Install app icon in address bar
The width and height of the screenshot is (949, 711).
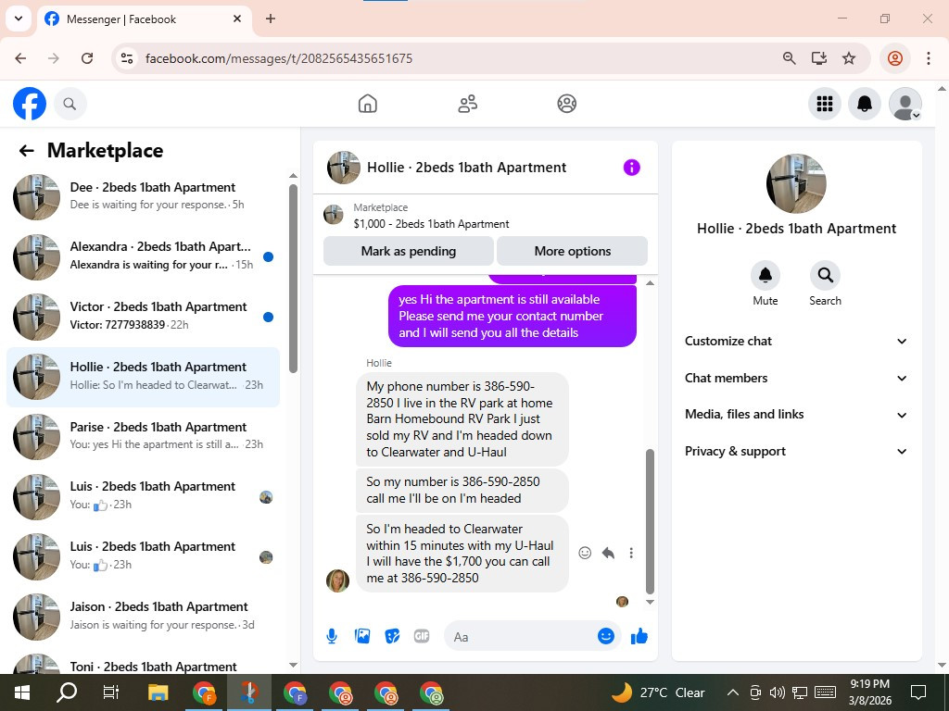(819, 58)
